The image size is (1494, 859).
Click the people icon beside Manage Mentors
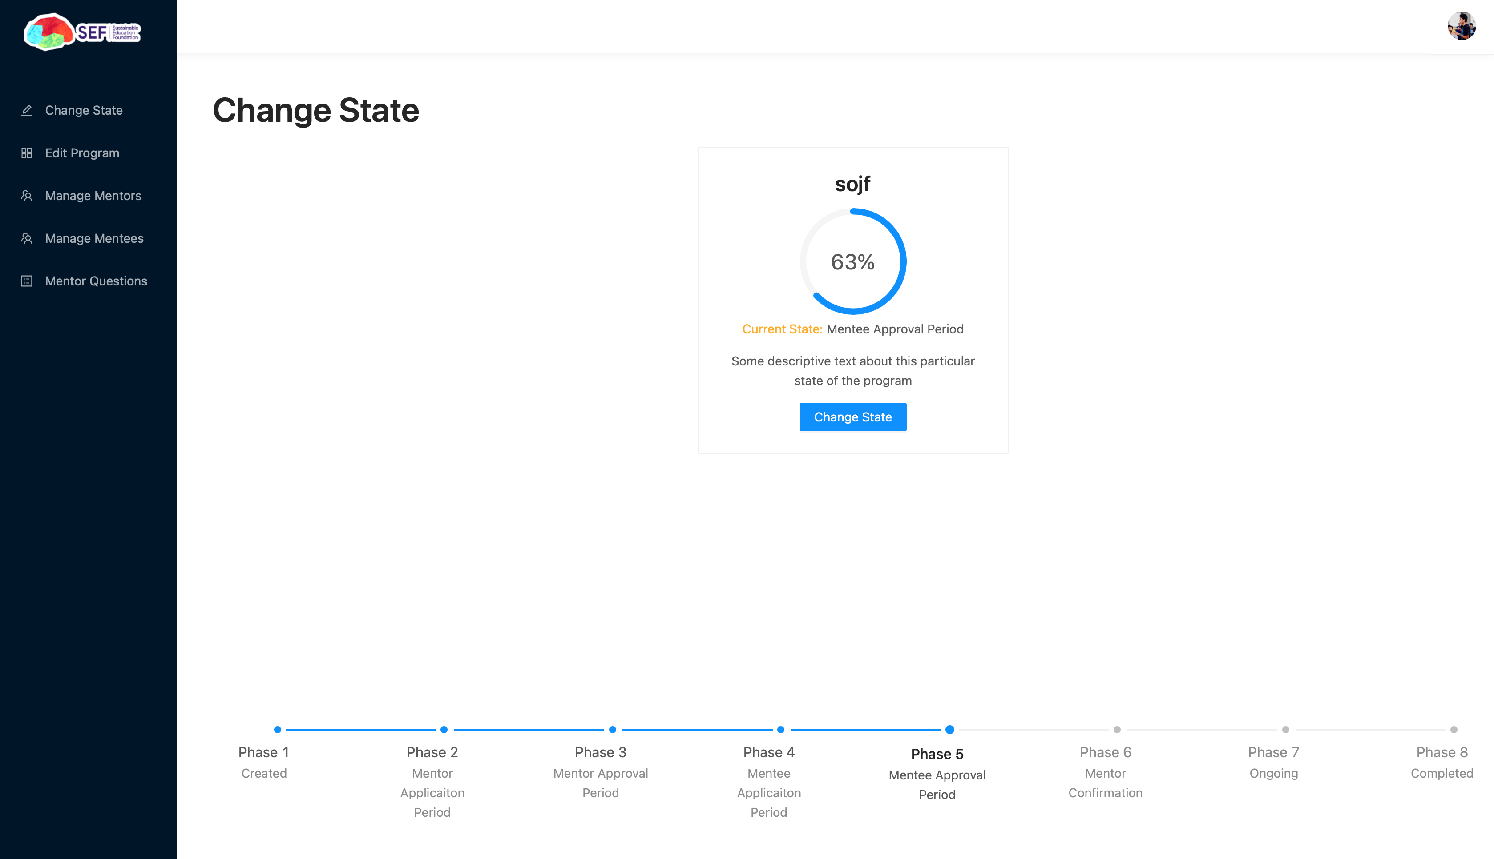[x=27, y=196]
